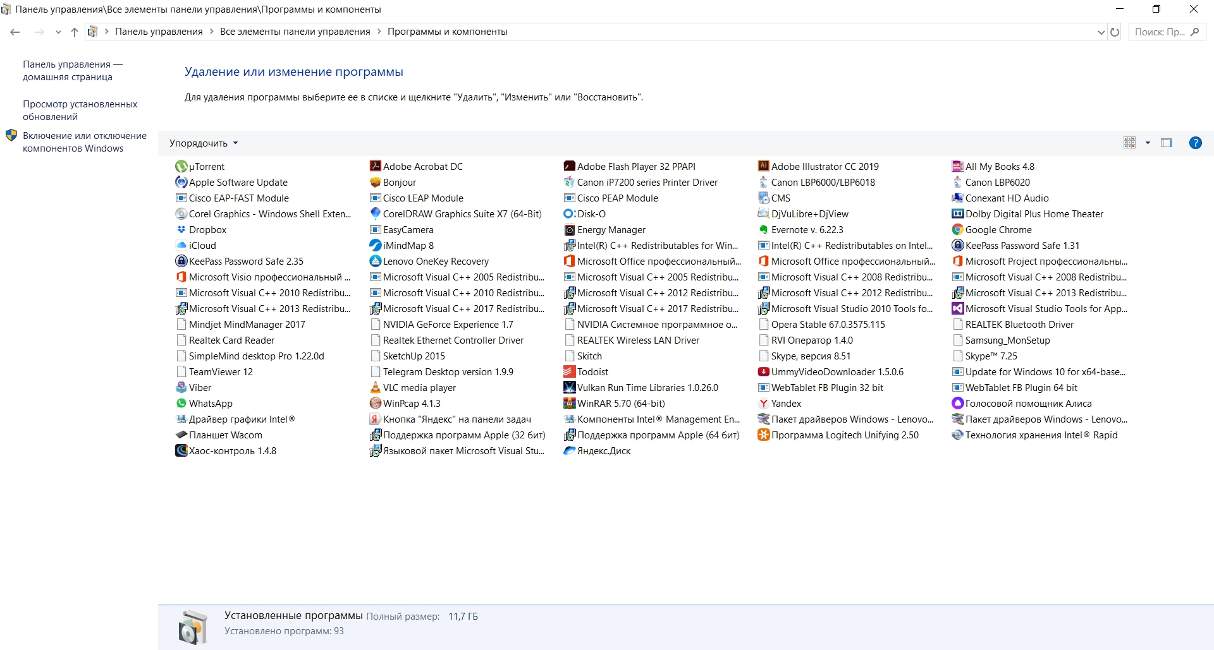Select Lenovo OneKey Recovery entry

click(x=429, y=262)
